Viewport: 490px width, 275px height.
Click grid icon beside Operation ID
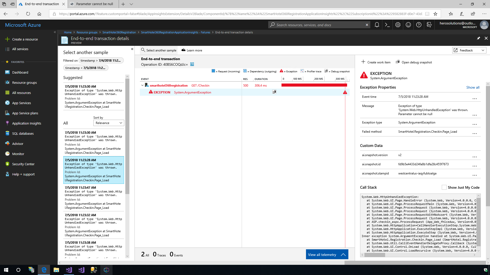coord(192,64)
